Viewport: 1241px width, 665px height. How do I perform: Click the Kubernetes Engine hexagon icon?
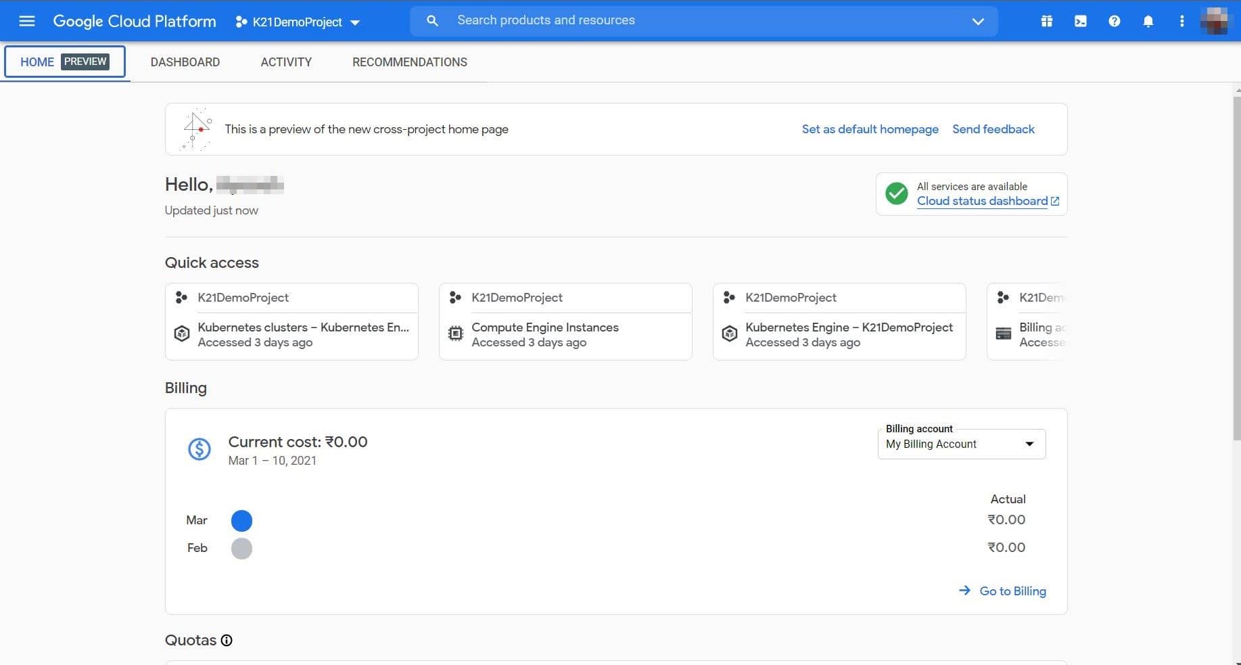[729, 334]
